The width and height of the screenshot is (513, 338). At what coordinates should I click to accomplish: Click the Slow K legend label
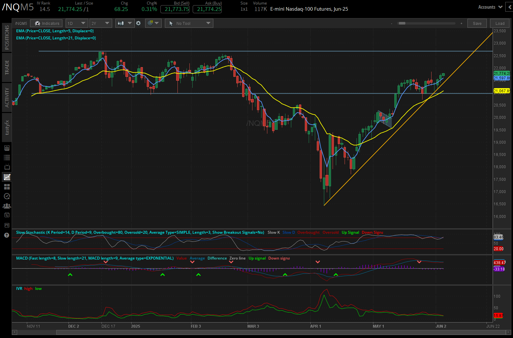pos(273,232)
